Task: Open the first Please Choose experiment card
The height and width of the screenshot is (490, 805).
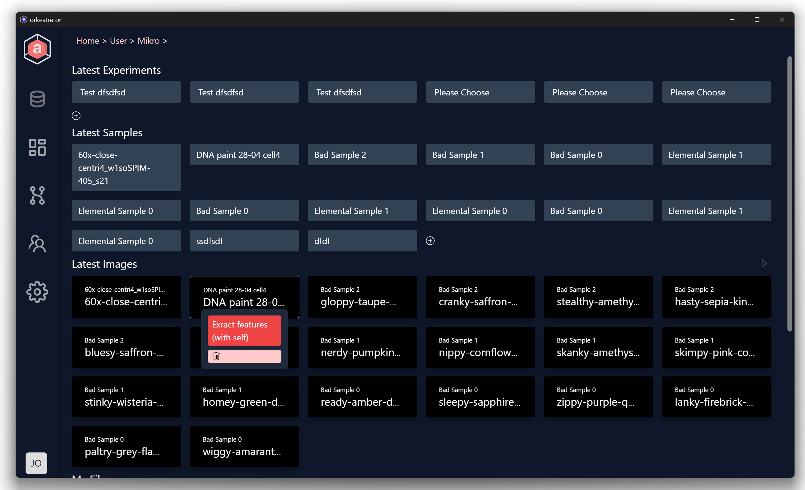Action: [x=480, y=92]
